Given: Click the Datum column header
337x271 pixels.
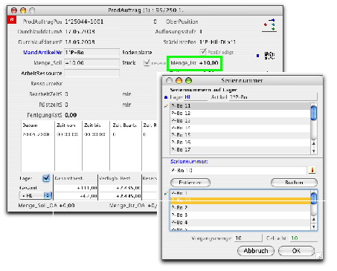Looking at the screenshot, I should [30, 125].
